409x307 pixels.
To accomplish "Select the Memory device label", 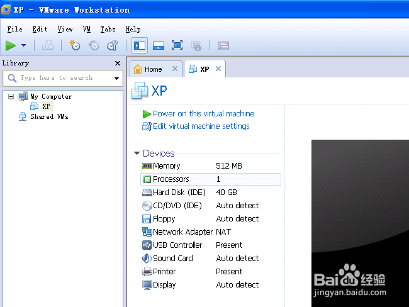I will (166, 166).
